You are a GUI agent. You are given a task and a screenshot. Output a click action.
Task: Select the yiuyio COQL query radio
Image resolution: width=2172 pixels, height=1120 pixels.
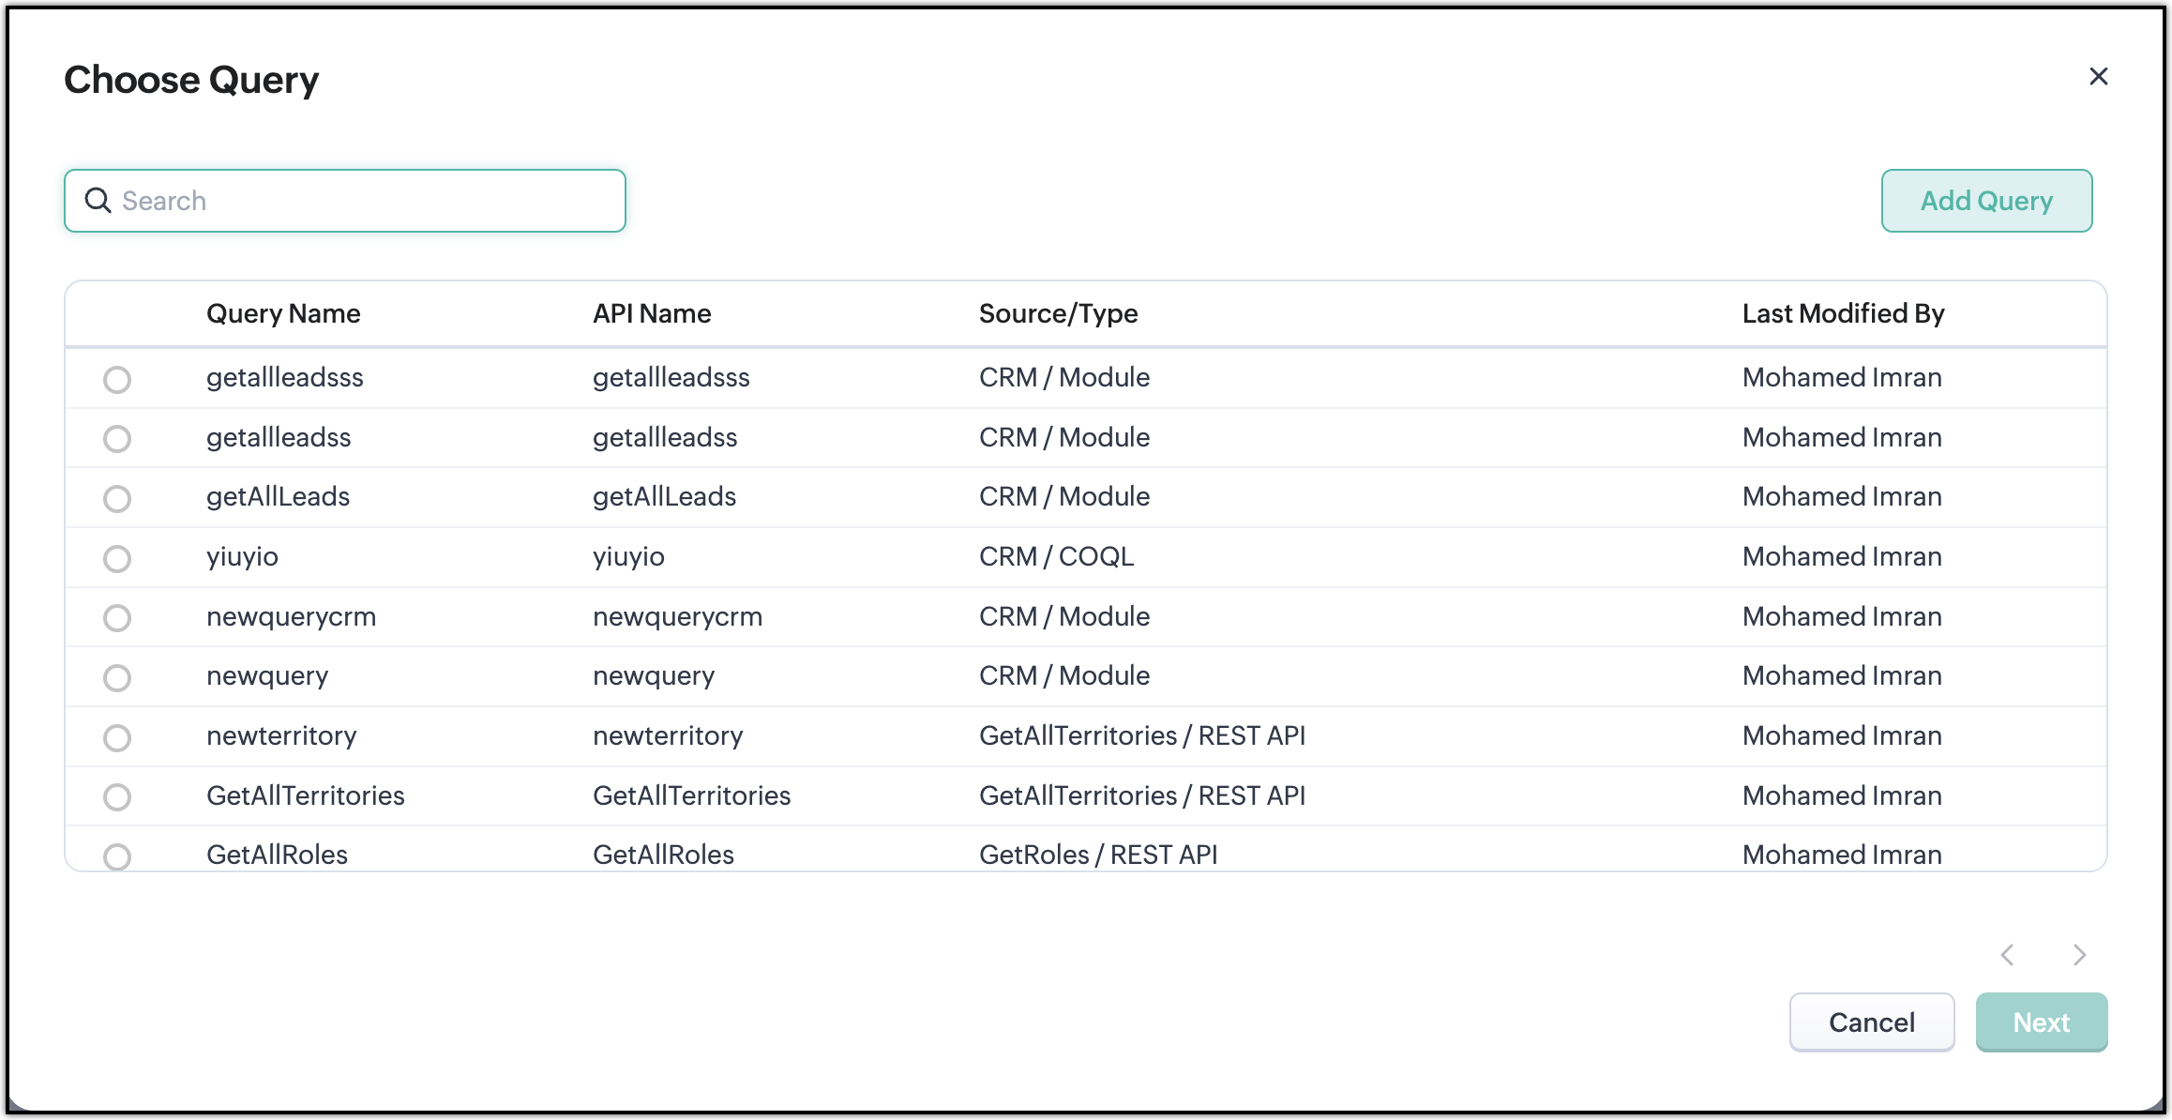pos(117,558)
